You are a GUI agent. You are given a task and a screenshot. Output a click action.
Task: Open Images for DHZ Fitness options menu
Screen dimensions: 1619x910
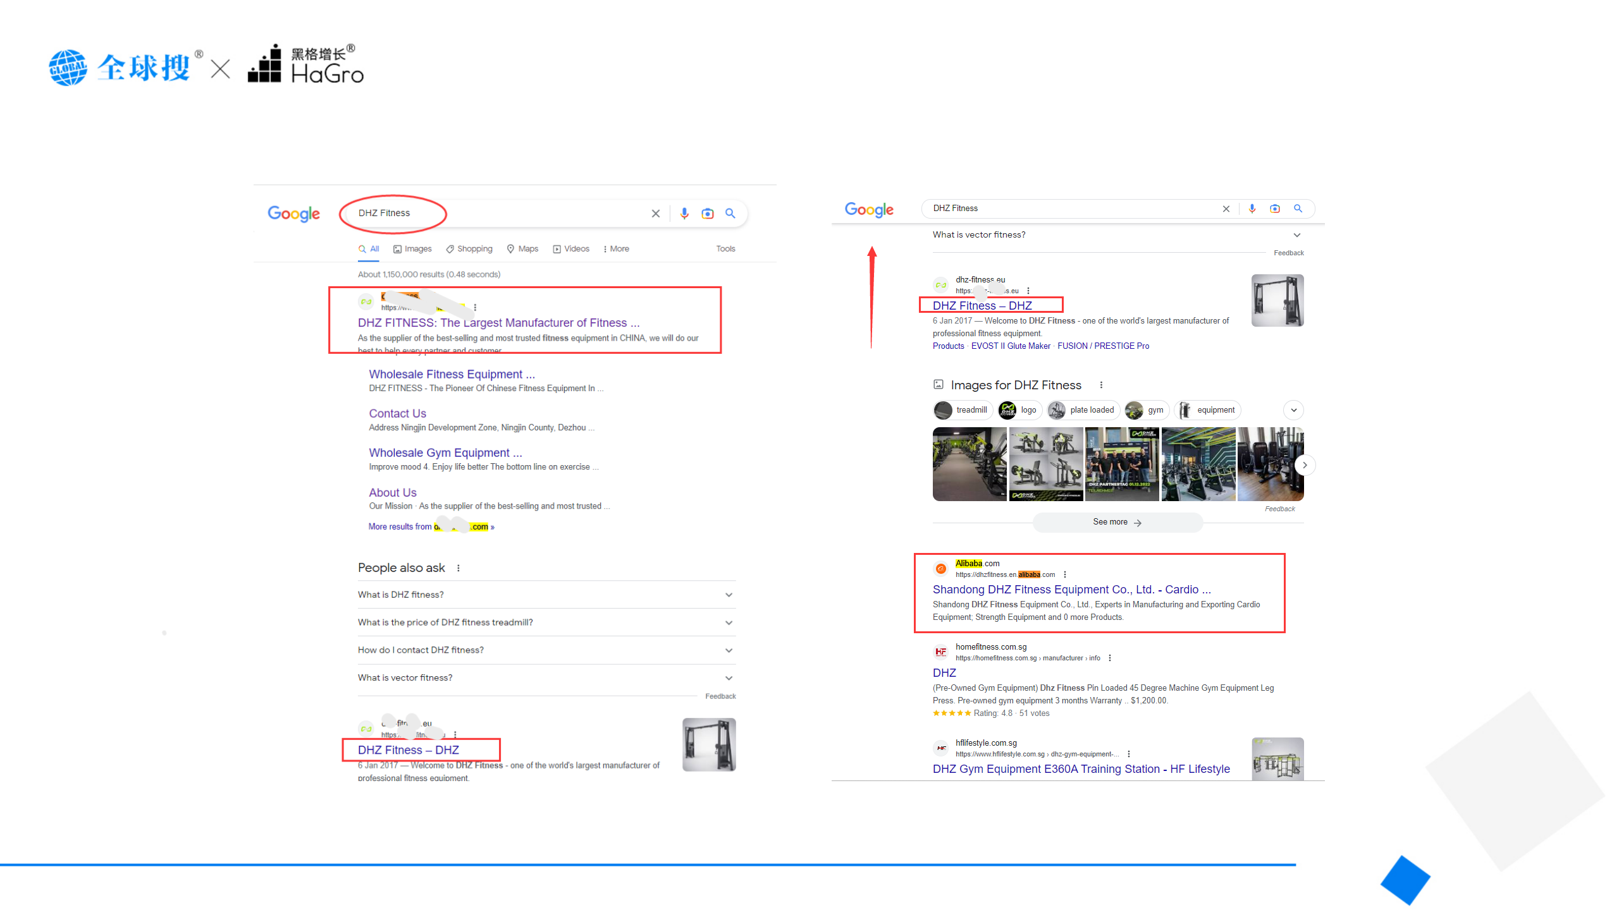pos(1101,385)
